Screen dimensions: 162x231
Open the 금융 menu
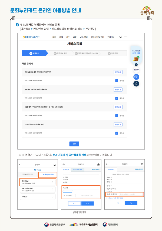point(75,37)
